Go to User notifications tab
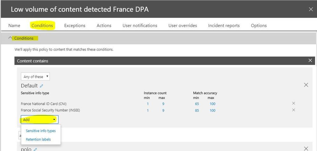This screenshot has width=317, height=151. 140,25
